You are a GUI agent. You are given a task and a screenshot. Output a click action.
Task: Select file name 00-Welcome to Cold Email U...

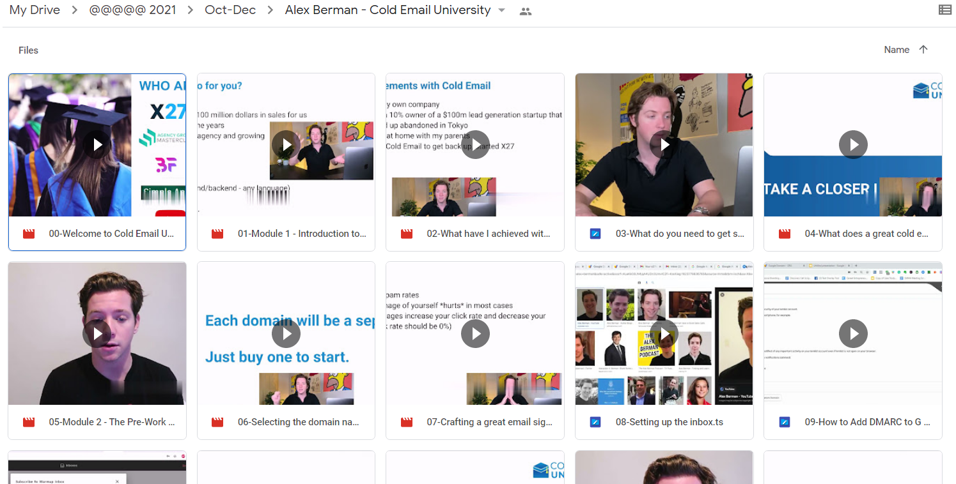(x=111, y=234)
